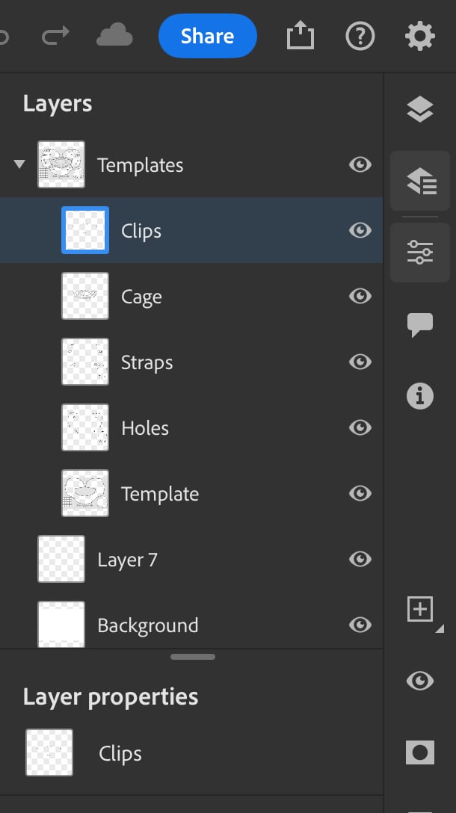Image resolution: width=456 pixels, height=813 pixels.
Task: Open the help question mark icon
Action: 360,36
